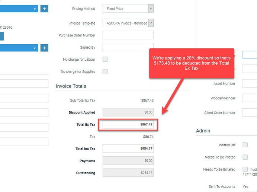The height and width of the screenshot is (192, 257).
Task: Click the Sub Total Ex Tax value $867.43
Action: [147, 100]
